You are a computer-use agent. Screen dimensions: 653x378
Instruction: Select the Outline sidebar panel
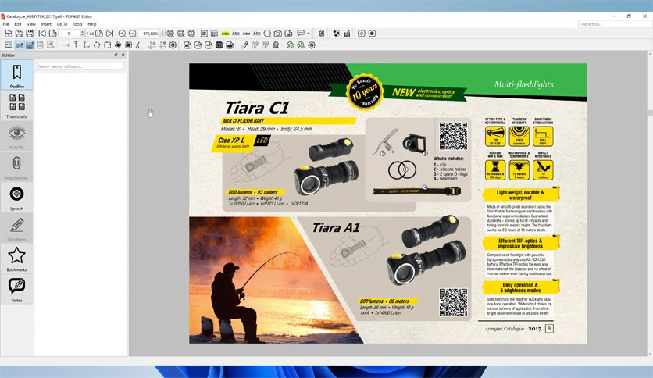coord(16,75)
